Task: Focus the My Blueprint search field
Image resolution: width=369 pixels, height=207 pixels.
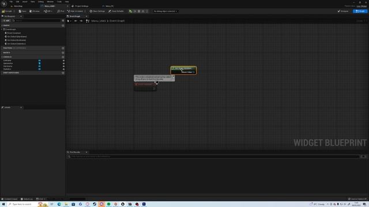Action: pos(37,21)
